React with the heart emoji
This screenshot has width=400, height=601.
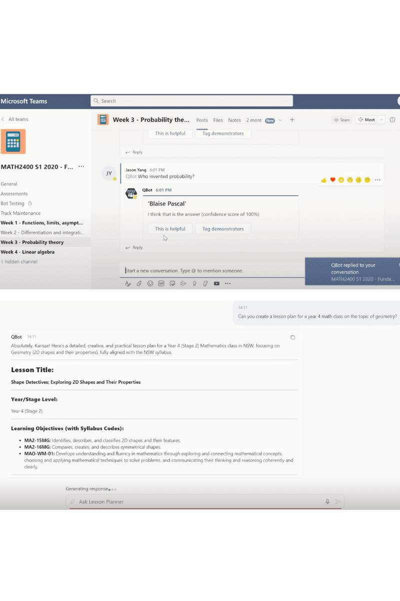332,180
